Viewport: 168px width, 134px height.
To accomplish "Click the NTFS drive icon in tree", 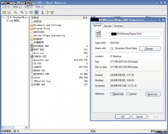I will coord(11,21).
